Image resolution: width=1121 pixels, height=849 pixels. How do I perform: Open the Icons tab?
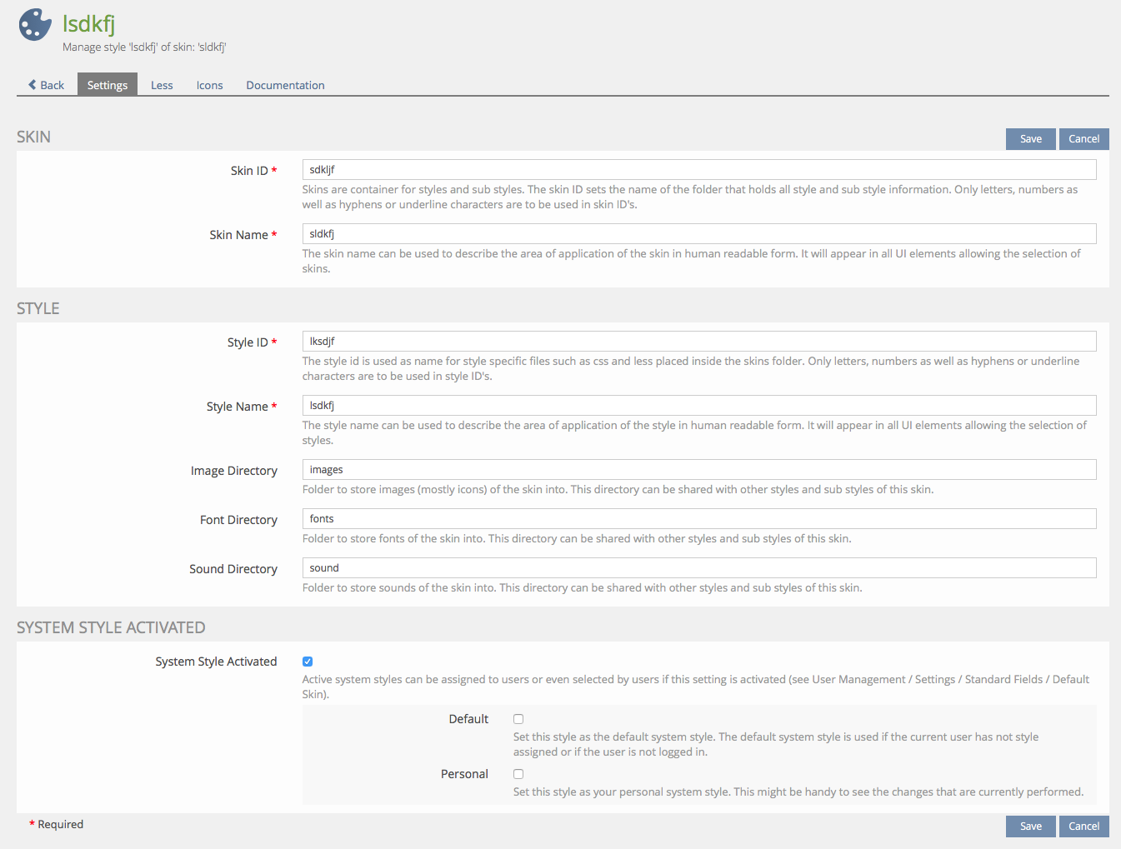point(209,85)
